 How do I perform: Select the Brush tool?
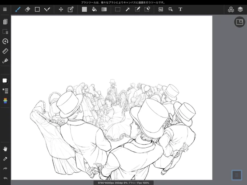[18, 9]
